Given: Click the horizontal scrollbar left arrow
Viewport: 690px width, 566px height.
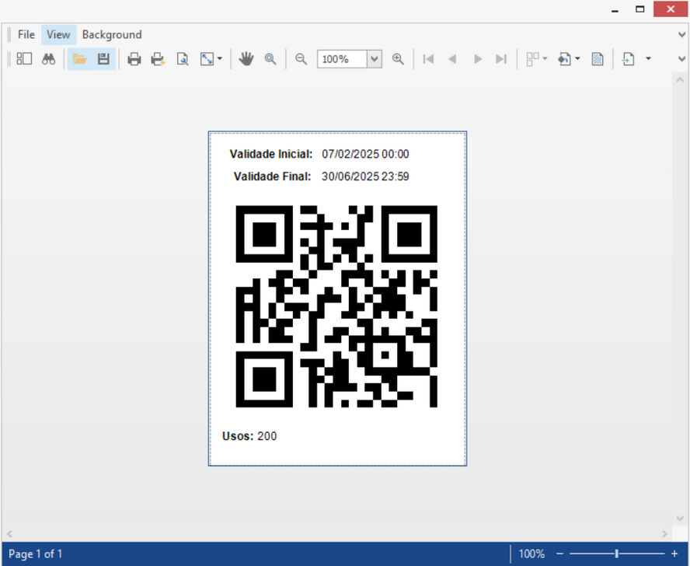Looking at the screenshot, I should tap(9, 534).
